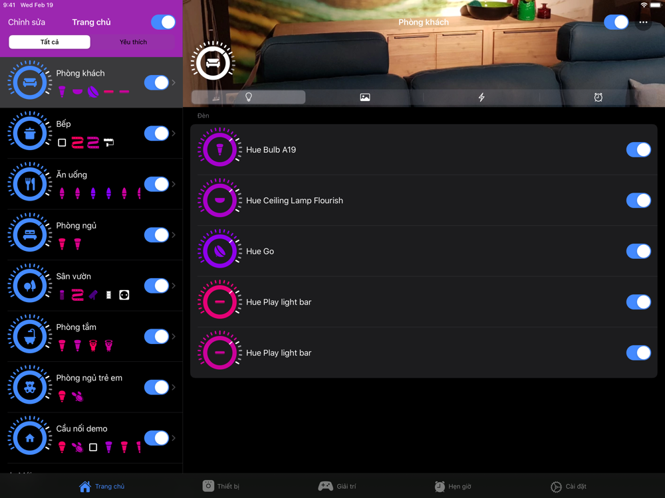Tap the Phòng khách title in header
The image size is (665, 498).
(x=423, y=22)
